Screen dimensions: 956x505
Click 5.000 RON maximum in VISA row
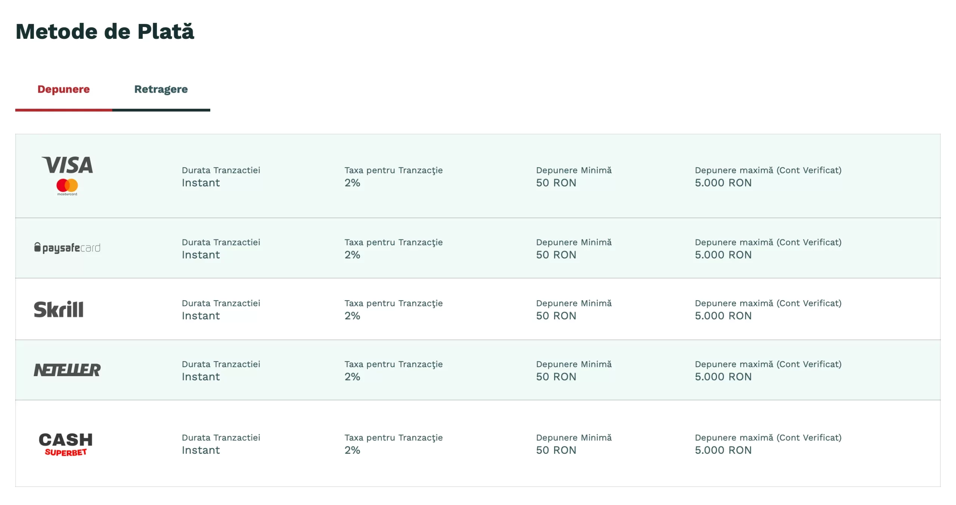click(x=723, y=183)
